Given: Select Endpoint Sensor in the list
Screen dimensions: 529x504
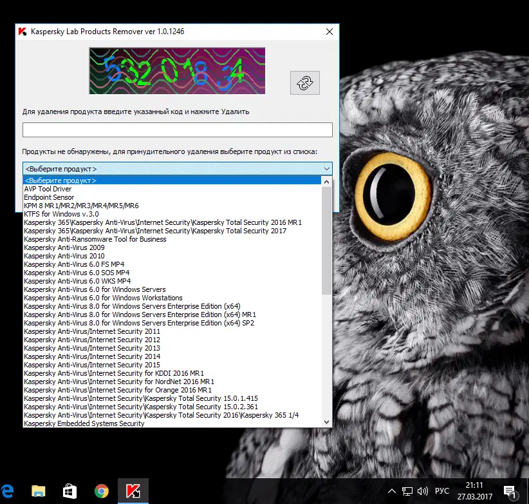Looking at the screenshot, I should pos(172,197).
